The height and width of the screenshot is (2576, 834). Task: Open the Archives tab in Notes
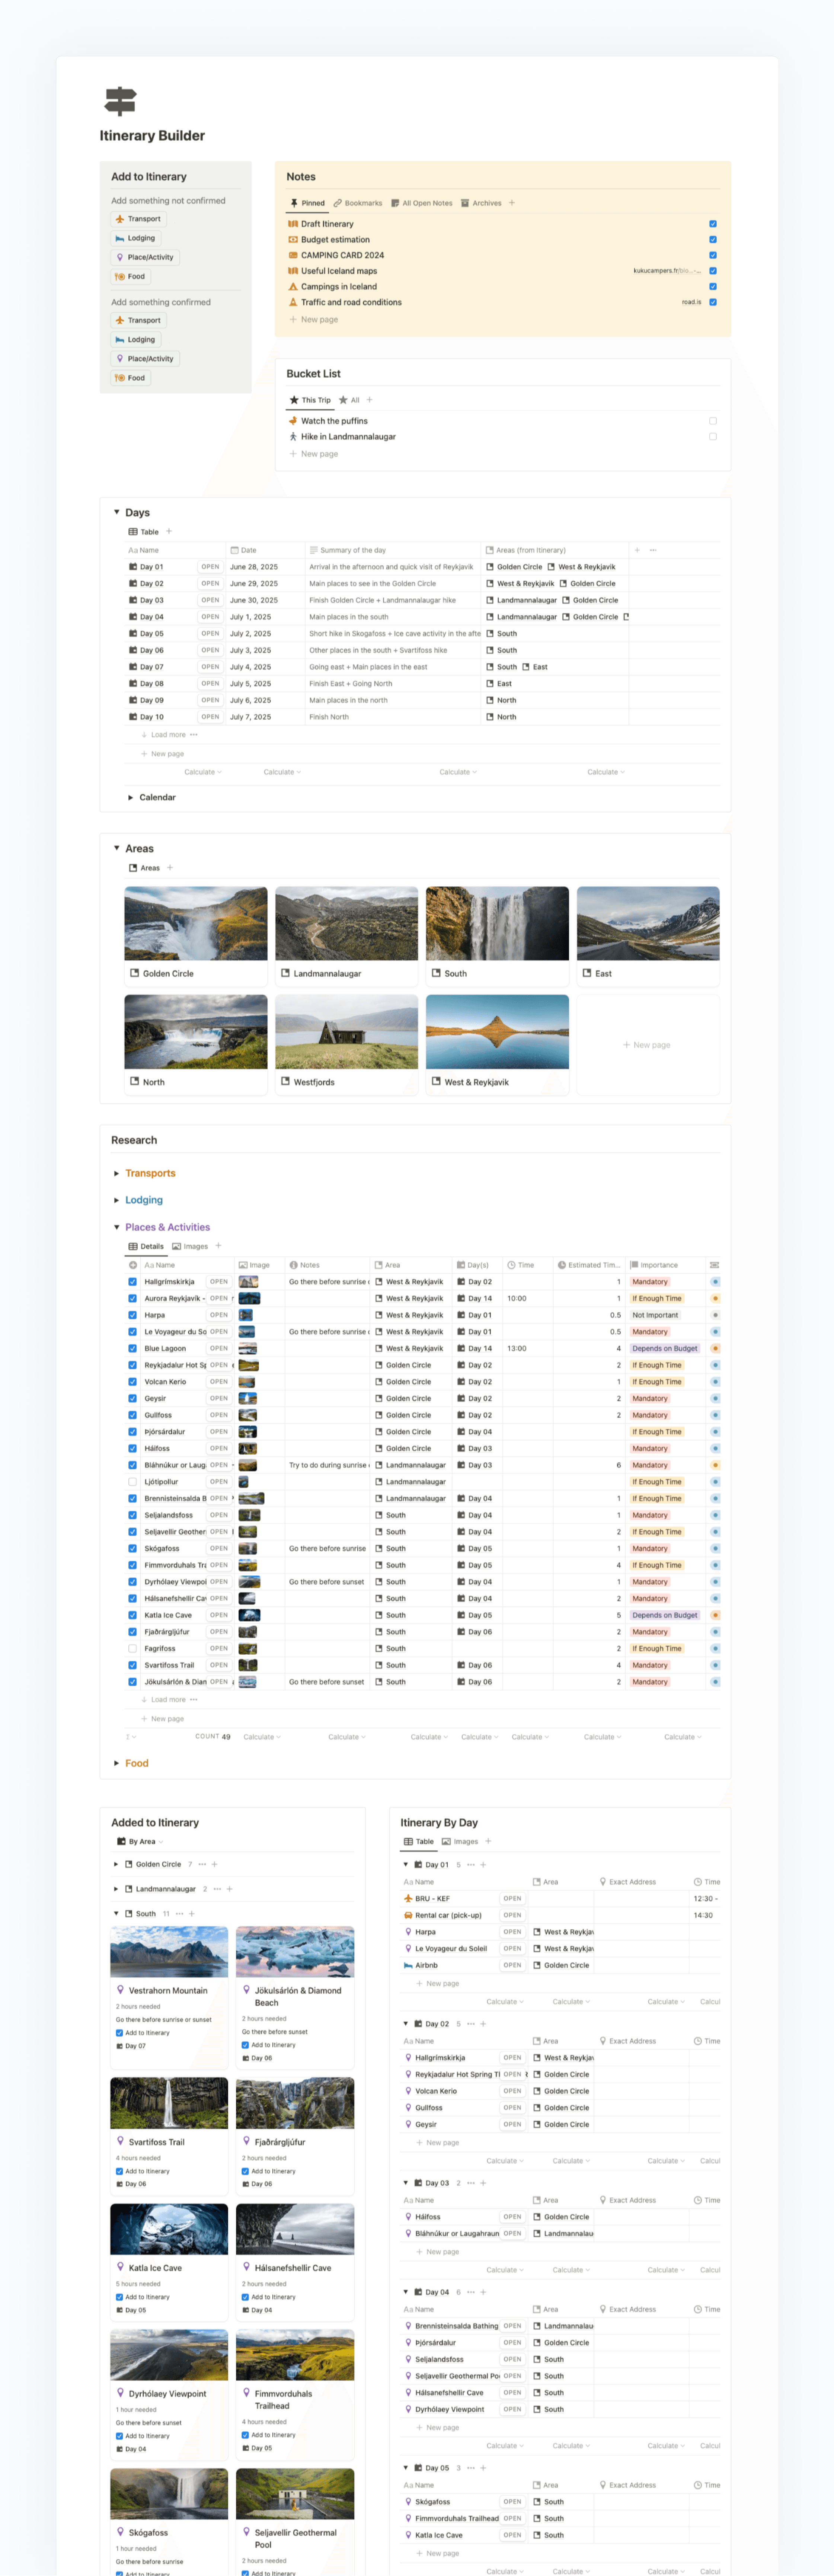point(482,203)
